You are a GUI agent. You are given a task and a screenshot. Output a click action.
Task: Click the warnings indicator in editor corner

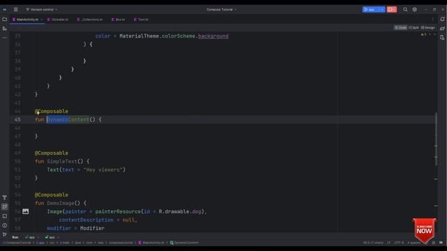[x=424, y=34]
